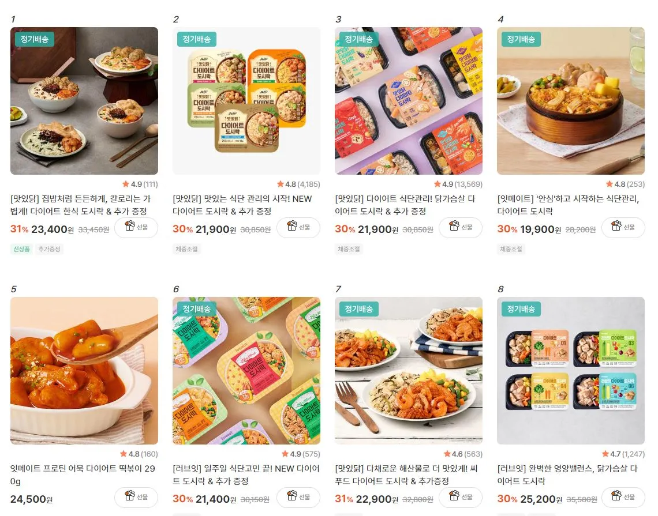Screen dimensions: 658x516
Task: Click gift button on 프로틴 어묵 떡볶이 product
Action: coord(136,498)
